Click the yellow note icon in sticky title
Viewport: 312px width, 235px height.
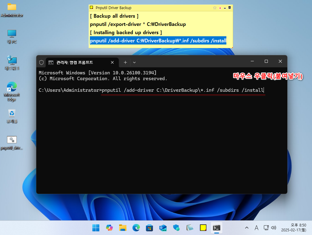pos(91,8)
